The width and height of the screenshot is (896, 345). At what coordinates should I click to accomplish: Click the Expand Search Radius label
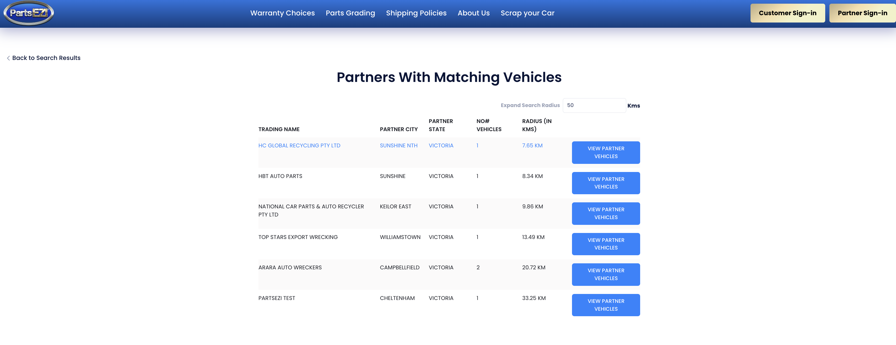click(x=530, y=105)
